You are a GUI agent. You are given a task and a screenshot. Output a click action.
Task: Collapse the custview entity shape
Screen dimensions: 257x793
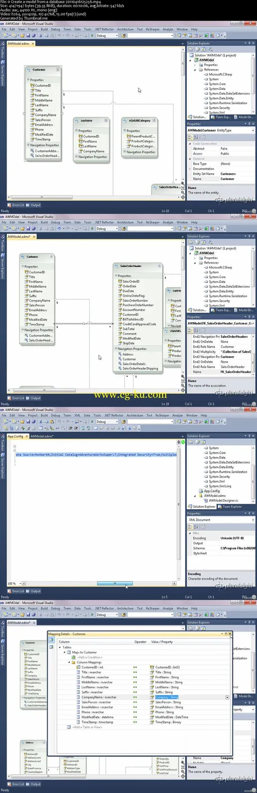[106, 120]
